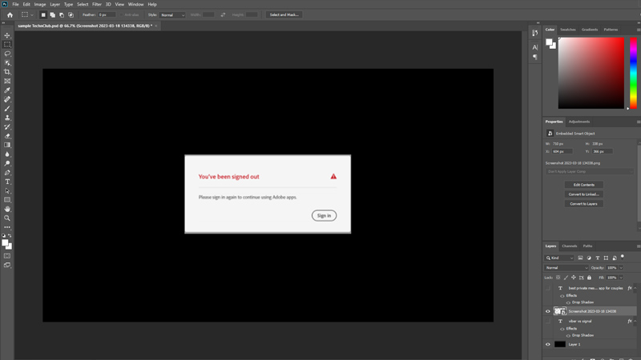Filter layers by type layers icon

[x=597, y=258]
